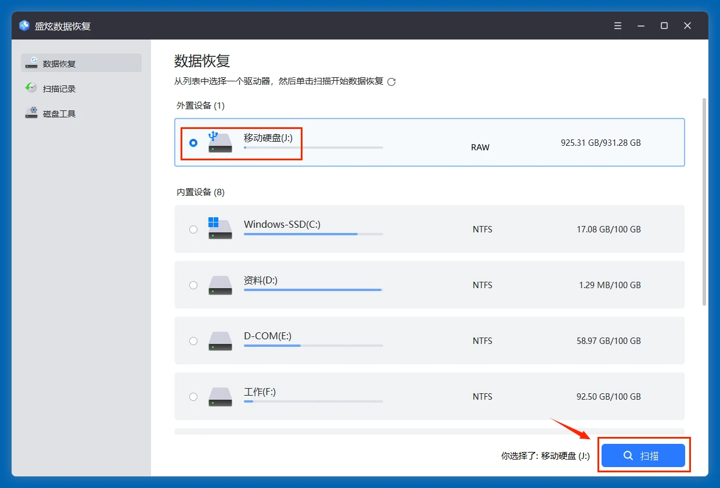The height and width of the screenshot is (488, 720).
Task: Open the hamburger menu in the title bar
Action: (x=617, y=26)
